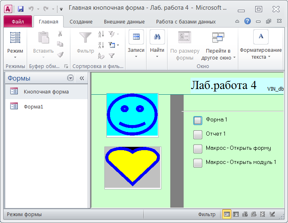Open the Microsoft Office Help icon
288x223 pixels.
point(248,21)
